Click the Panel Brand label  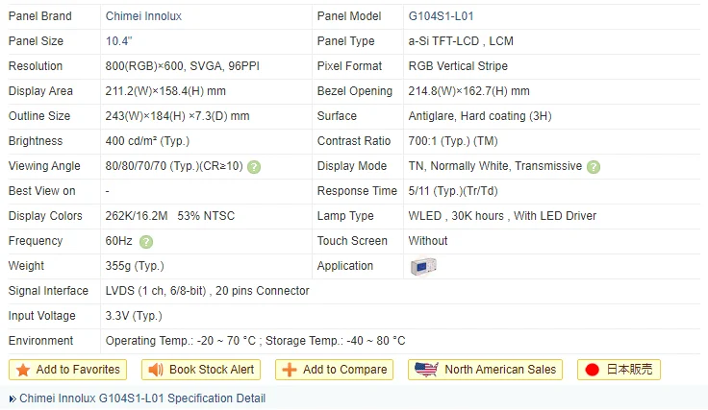(x=40, y=16)
